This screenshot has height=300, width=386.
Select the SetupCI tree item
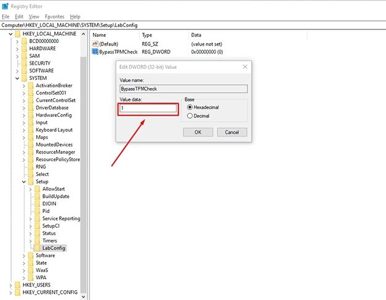[50, 226]
